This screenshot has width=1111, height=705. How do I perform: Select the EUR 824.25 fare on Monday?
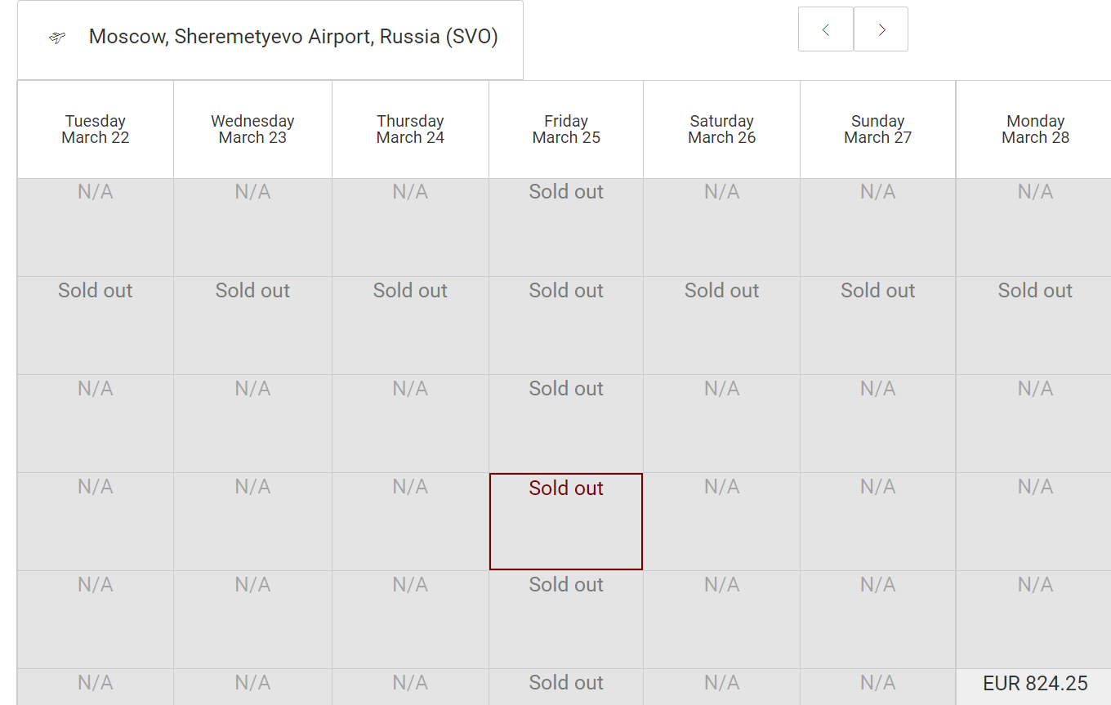point(1034,685)
